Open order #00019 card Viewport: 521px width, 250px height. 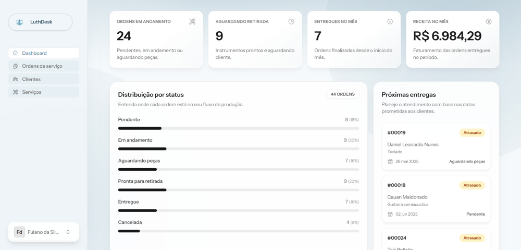coord(436,146)
